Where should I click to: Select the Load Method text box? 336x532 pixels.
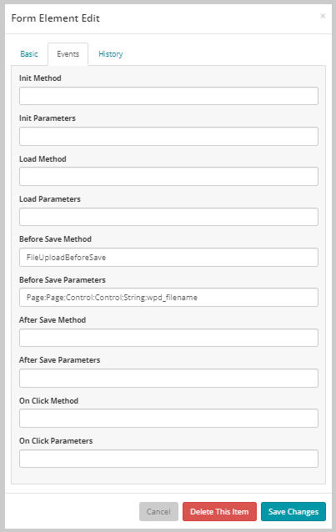[x=168, y=177]
